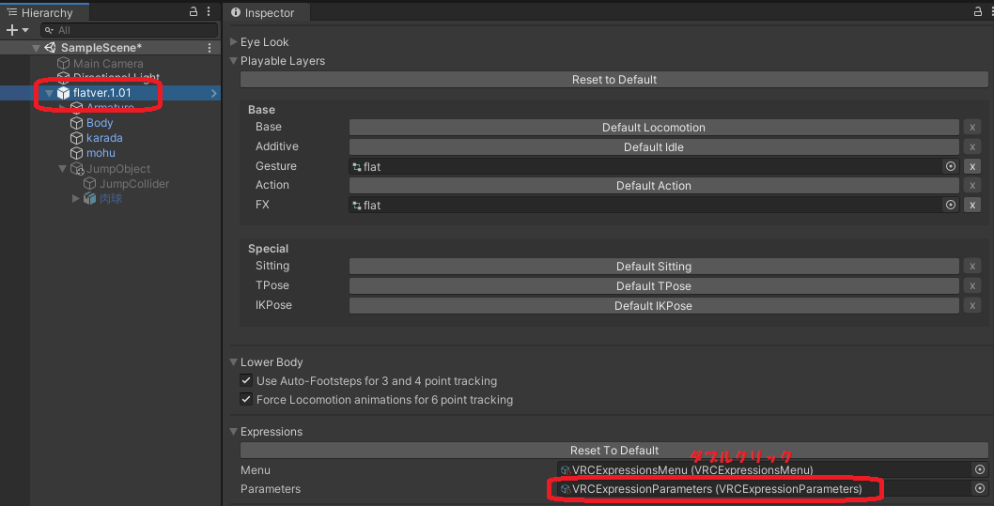Open object picker for FX field
The image size is (994, 506).
click(950, 205)
